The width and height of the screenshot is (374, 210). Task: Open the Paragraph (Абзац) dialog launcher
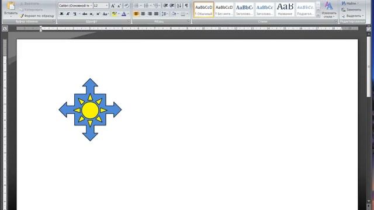tap(188, 22)
